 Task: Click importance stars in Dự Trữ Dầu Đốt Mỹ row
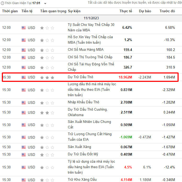[x=47, y=155]
